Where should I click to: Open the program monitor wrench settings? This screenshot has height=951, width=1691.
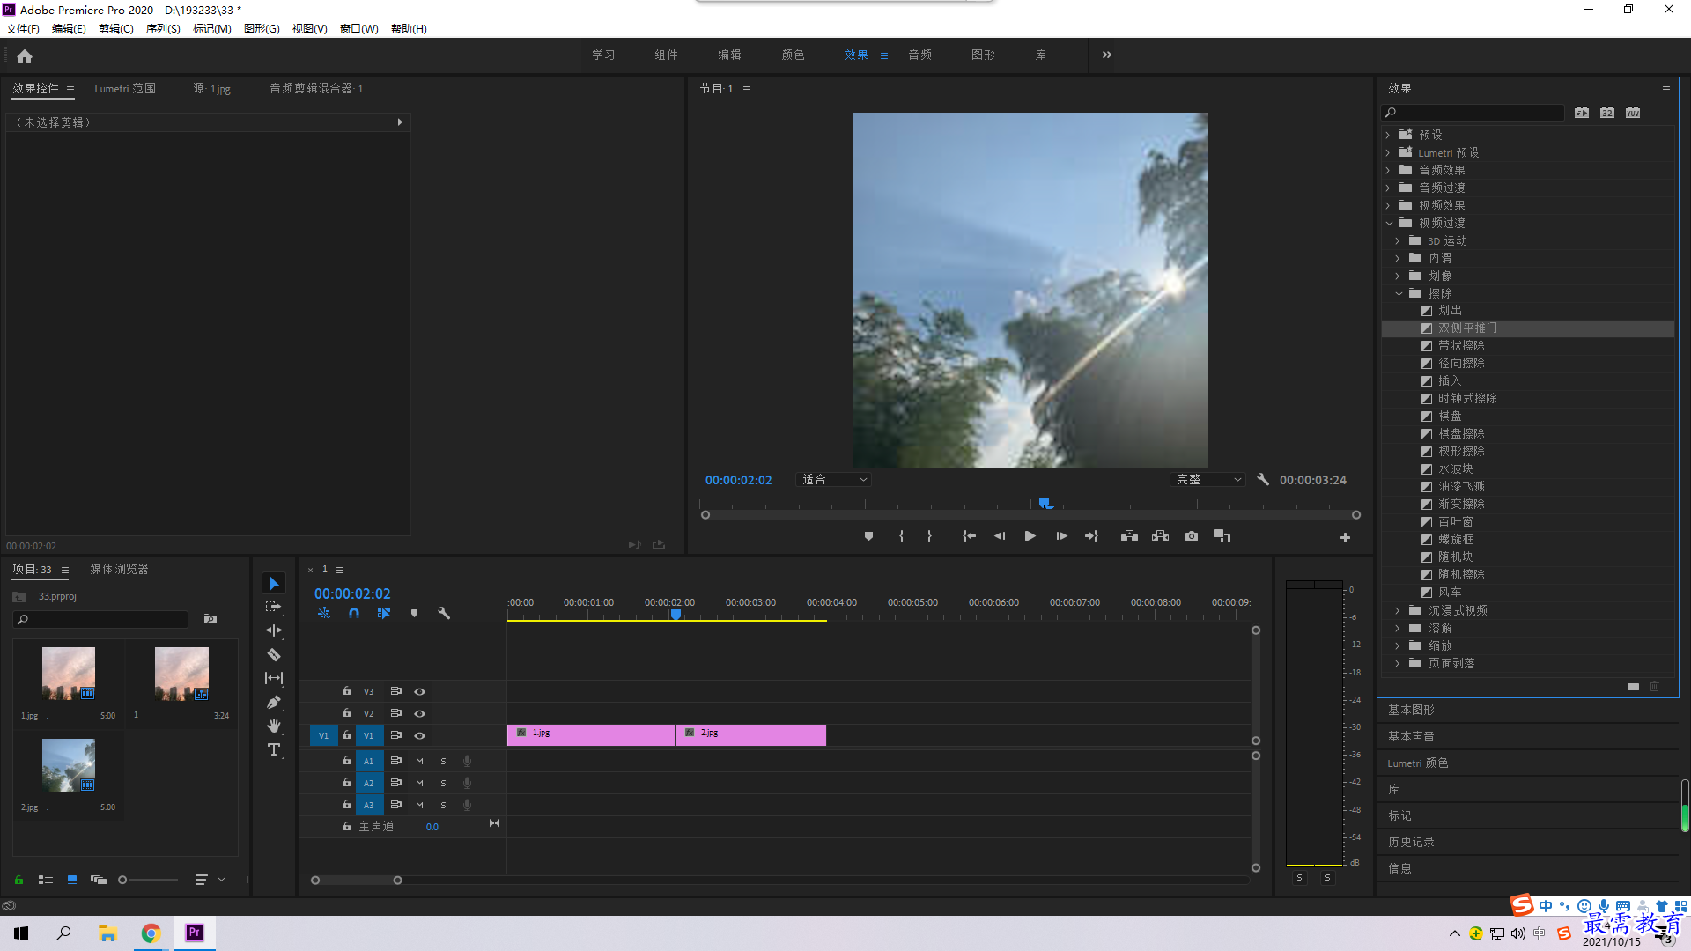[x=1263, y=480]
